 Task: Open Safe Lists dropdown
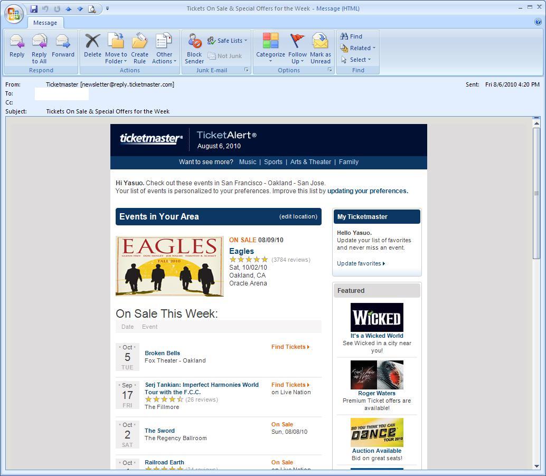point(228,41)
